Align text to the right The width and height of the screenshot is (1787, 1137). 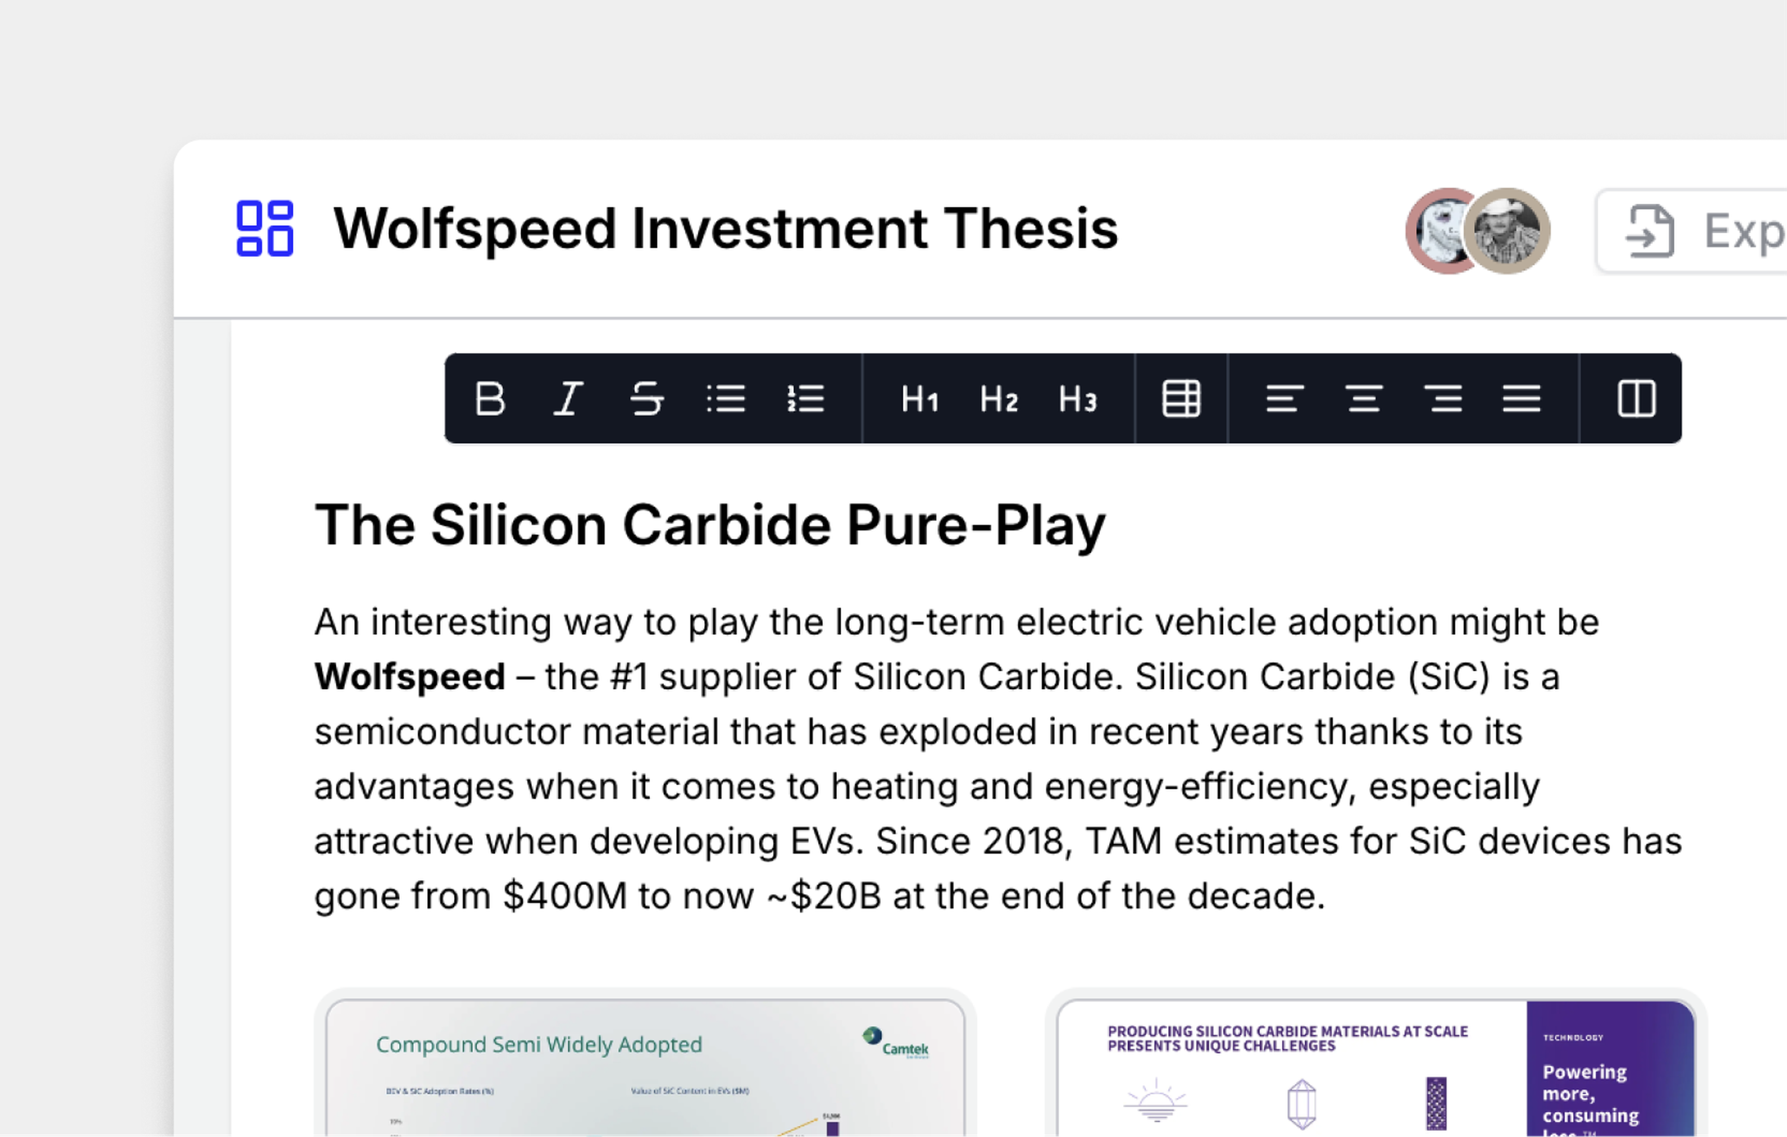tap(1443, 399)
